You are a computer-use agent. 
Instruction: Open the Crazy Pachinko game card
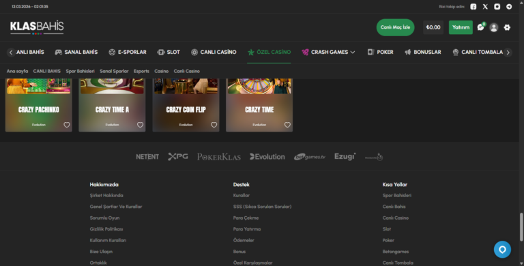(39, 105)
